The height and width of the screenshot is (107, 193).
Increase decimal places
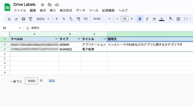(x=78, y=19)
